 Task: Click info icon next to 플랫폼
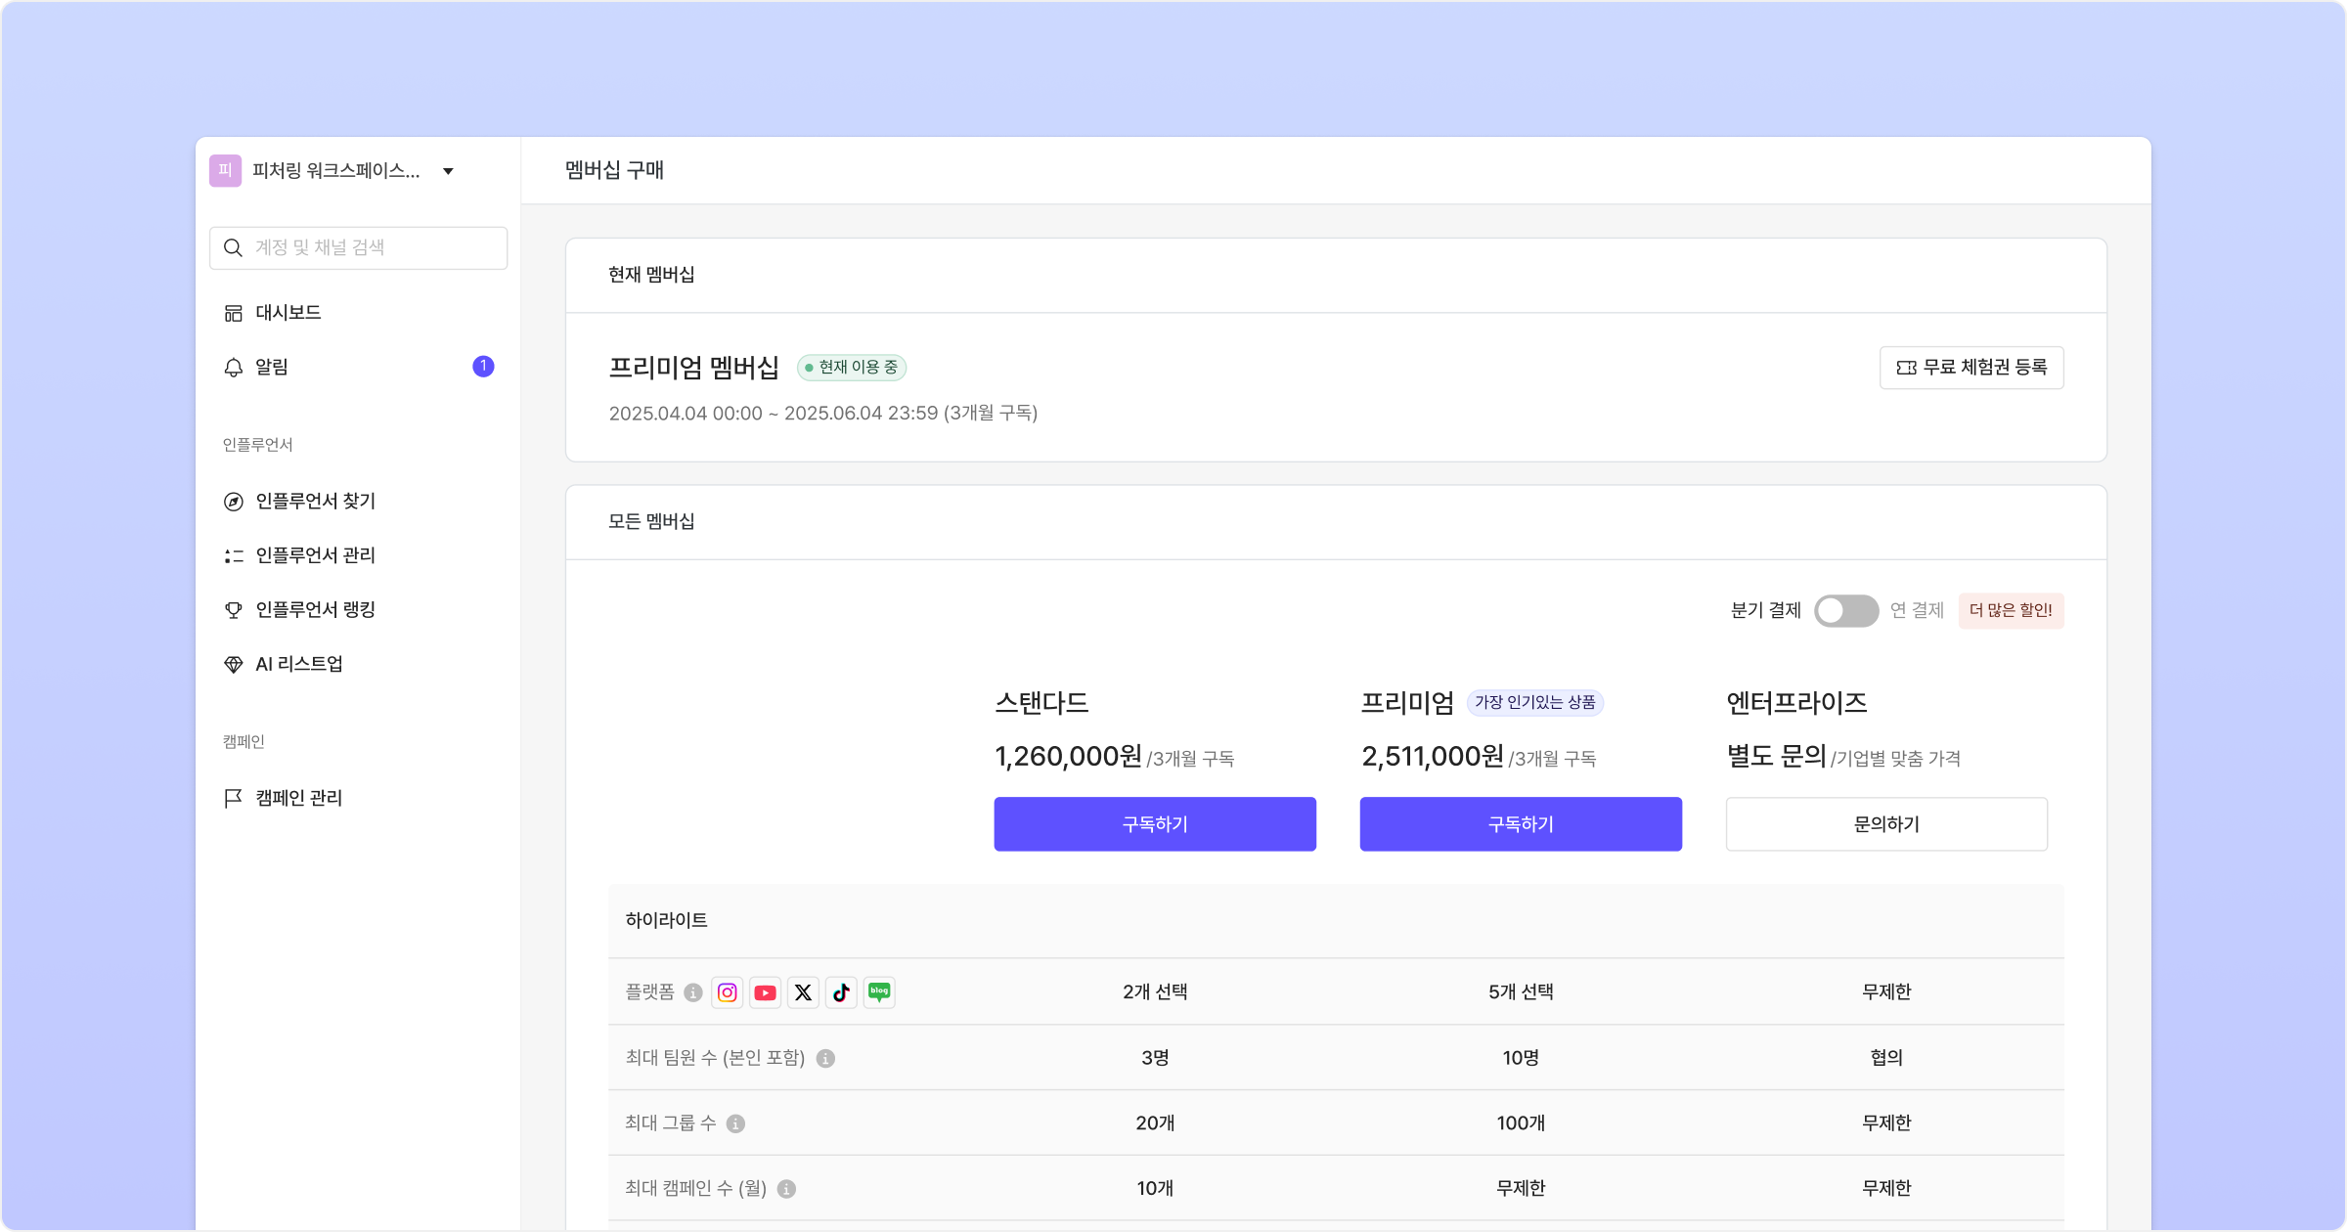(693, 993)
